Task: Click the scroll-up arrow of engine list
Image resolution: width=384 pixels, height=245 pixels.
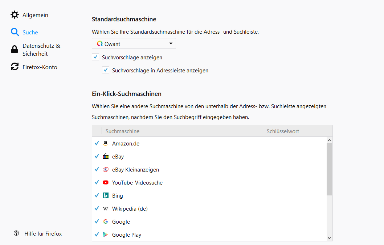Action: pos(329,140)
